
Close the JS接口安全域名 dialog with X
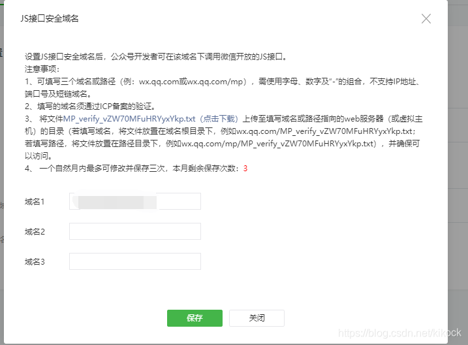pos(426,18)
